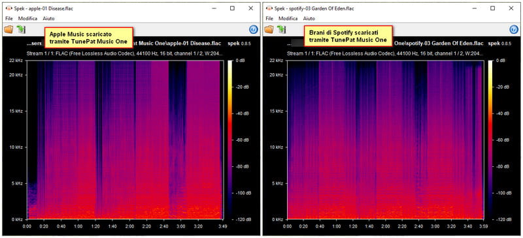Click the 15 kHz label in apple-01 window
Viewport: 523px width, 238px height.
click(x=16, y=111)
